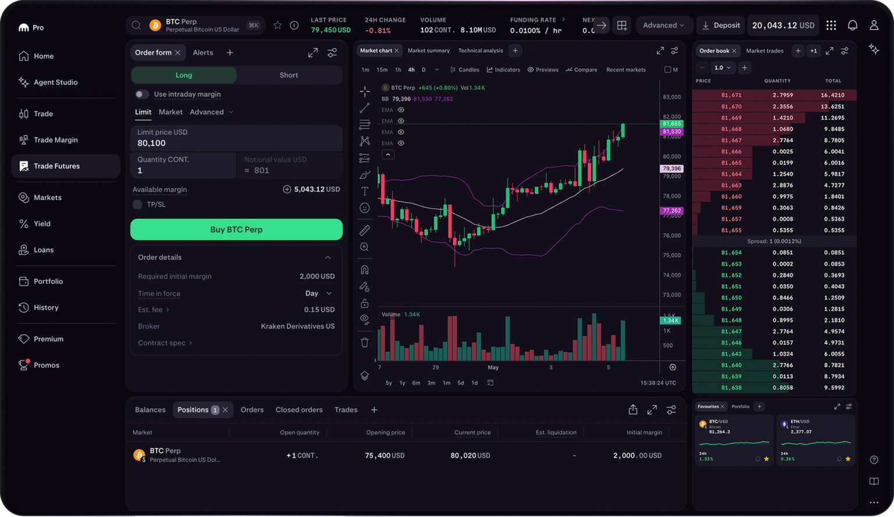This screenshot has height=517, width=894.
Task: Select the text annotation tool
Action: pyautogui.click(x=365, y=191)
